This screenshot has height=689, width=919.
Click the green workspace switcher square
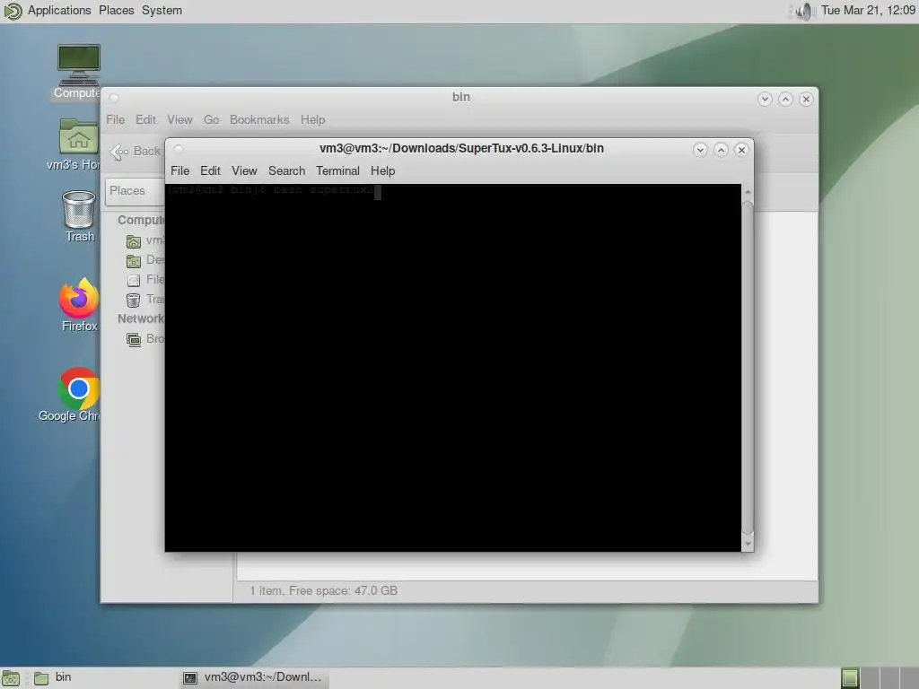coord(849,678)
